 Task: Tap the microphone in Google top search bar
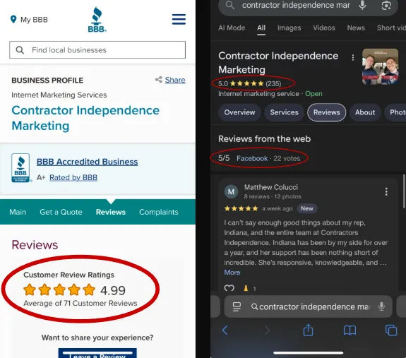click(362, 5)
